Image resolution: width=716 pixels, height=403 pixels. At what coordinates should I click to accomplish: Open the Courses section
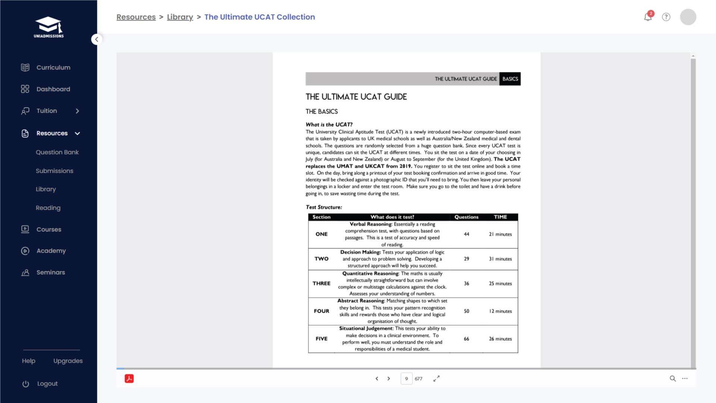49,229
